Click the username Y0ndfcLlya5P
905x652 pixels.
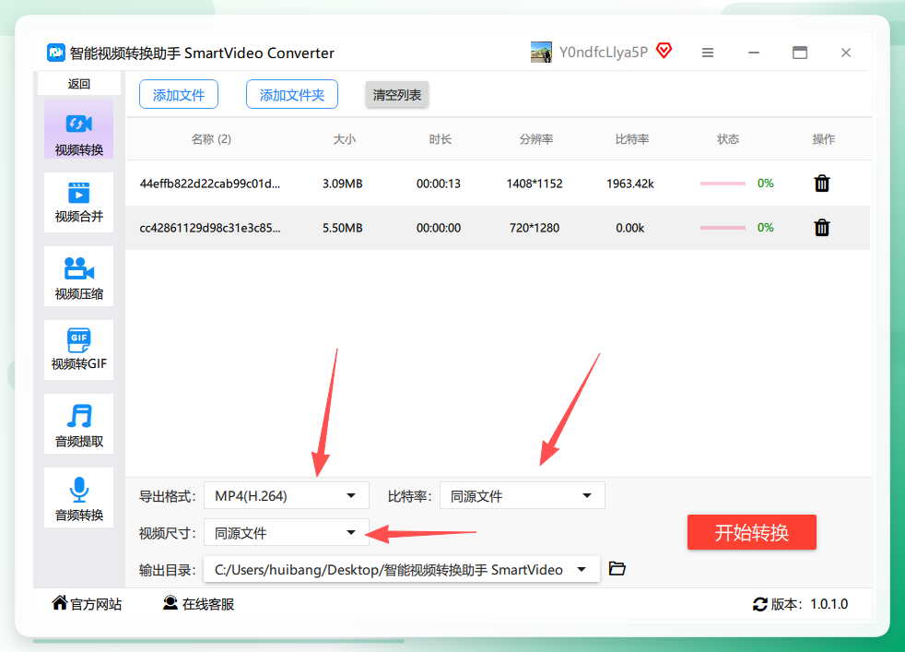point(603,52)
